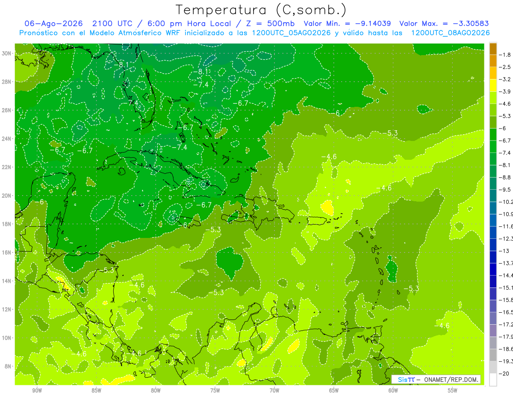Click the "60W" longitude axis label
Image resolution: width=513 pixels, height=396 pixels.
click(x=393, y=391)
